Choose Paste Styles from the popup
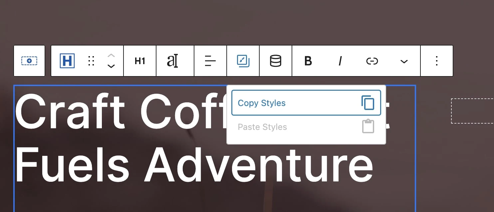 click(x=262, y=127)
